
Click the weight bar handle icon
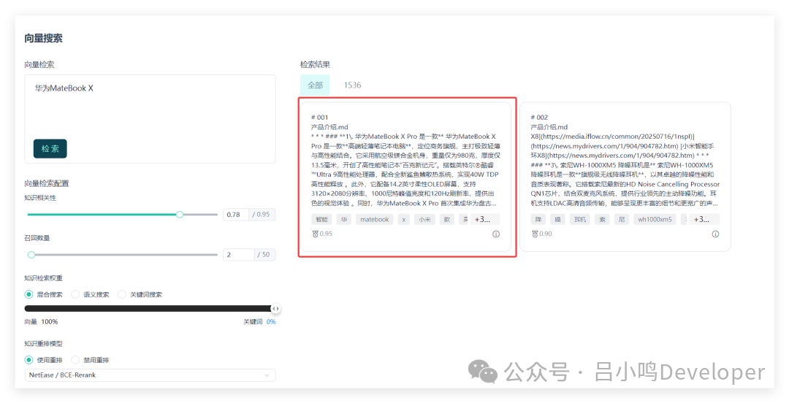click(275, 308)
